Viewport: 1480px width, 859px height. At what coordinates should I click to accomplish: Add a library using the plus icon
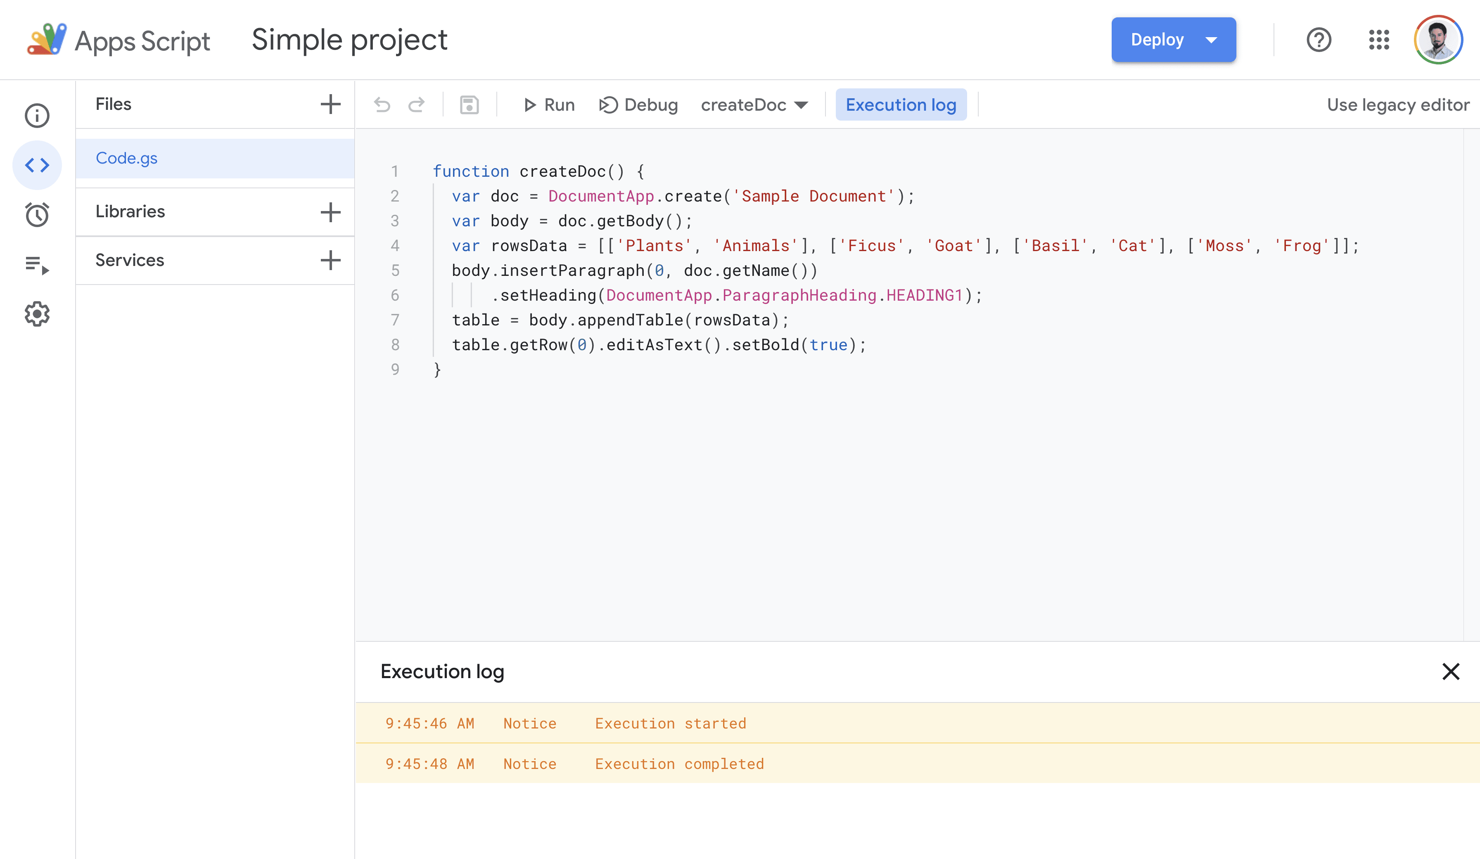tap(330, 211)
